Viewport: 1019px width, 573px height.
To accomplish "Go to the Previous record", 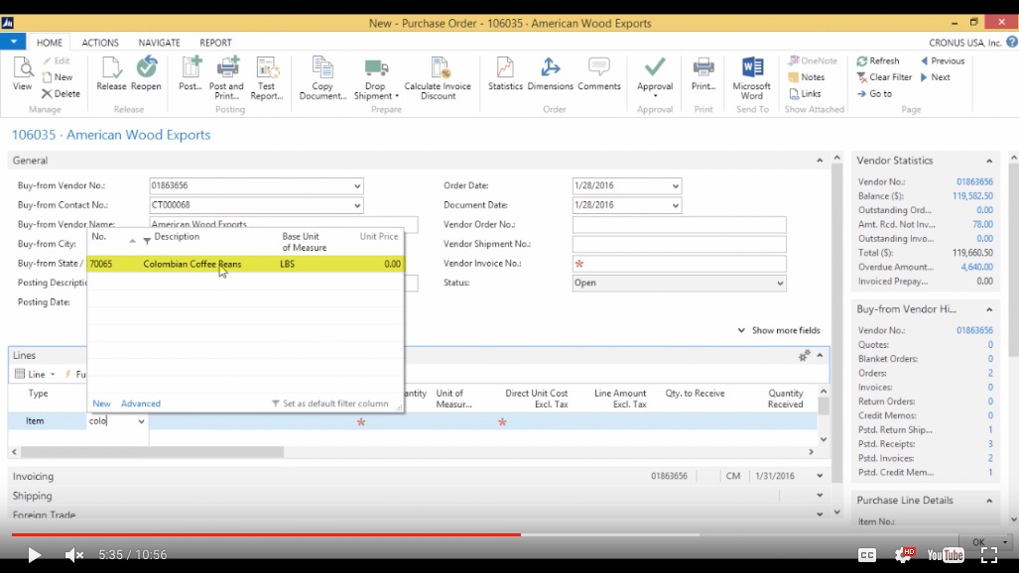I will point(943,60).
